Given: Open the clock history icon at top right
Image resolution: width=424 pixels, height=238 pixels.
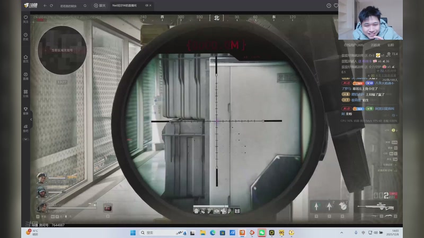Looking at the screenshot, I should coord(329,6).
